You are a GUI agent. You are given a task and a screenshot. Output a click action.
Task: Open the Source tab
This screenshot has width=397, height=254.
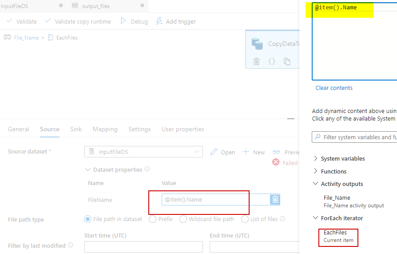(x=50, y=129)
